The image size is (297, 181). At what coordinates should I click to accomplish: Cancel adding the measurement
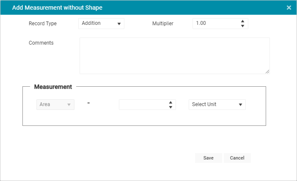click(237, 158)
